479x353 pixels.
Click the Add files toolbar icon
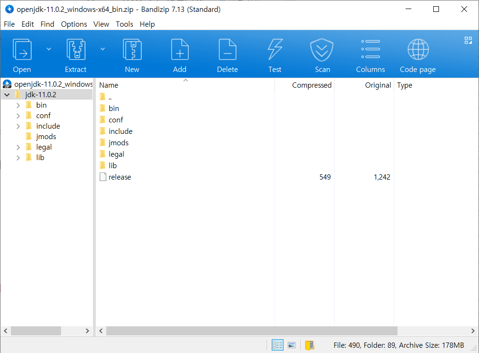click(x=180, y=50)
